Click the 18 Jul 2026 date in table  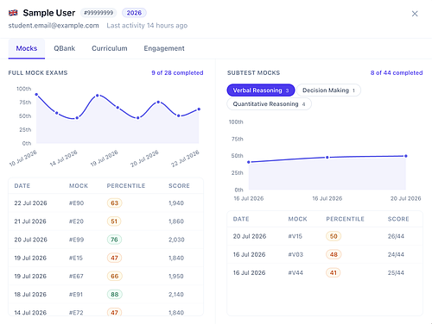click(30, 295)
